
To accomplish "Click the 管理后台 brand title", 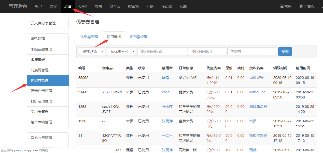I will point(18,6).
